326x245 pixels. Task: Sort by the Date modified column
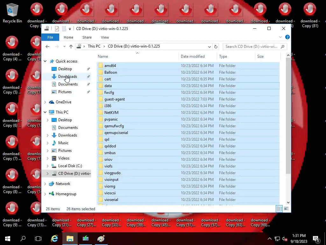pos(197,56)
